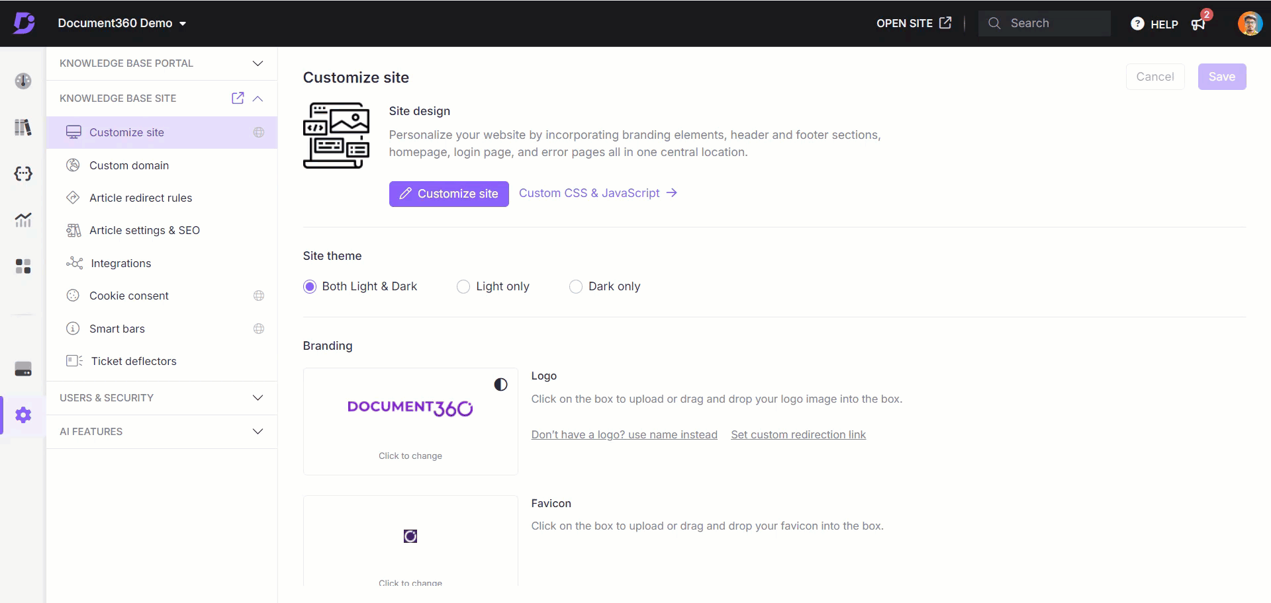Click the Document360 logo upload box
Viewport: 1271px width, 603px height.
pos(410,421)
